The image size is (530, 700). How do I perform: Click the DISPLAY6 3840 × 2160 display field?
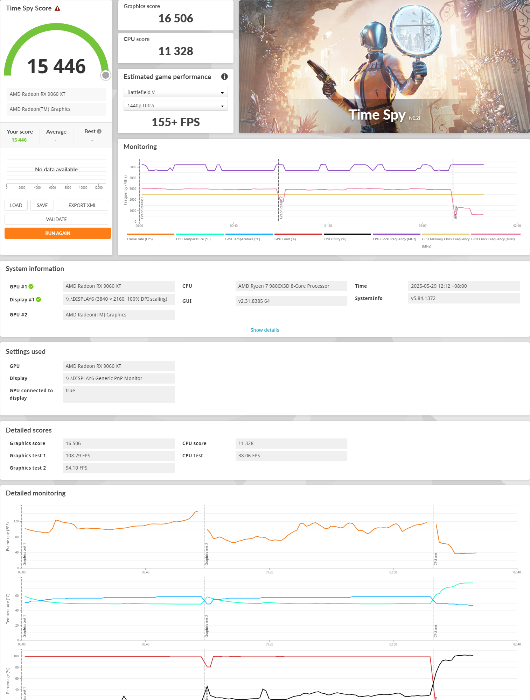(x=119, y=299)
